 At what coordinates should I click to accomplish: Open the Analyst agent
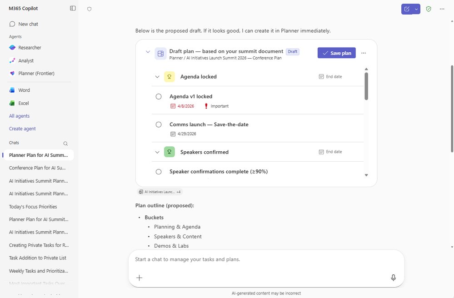point(24,60)
